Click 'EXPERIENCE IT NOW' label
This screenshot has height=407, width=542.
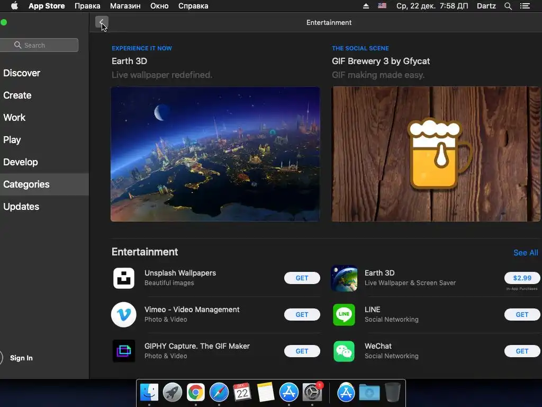pos(142,48)
